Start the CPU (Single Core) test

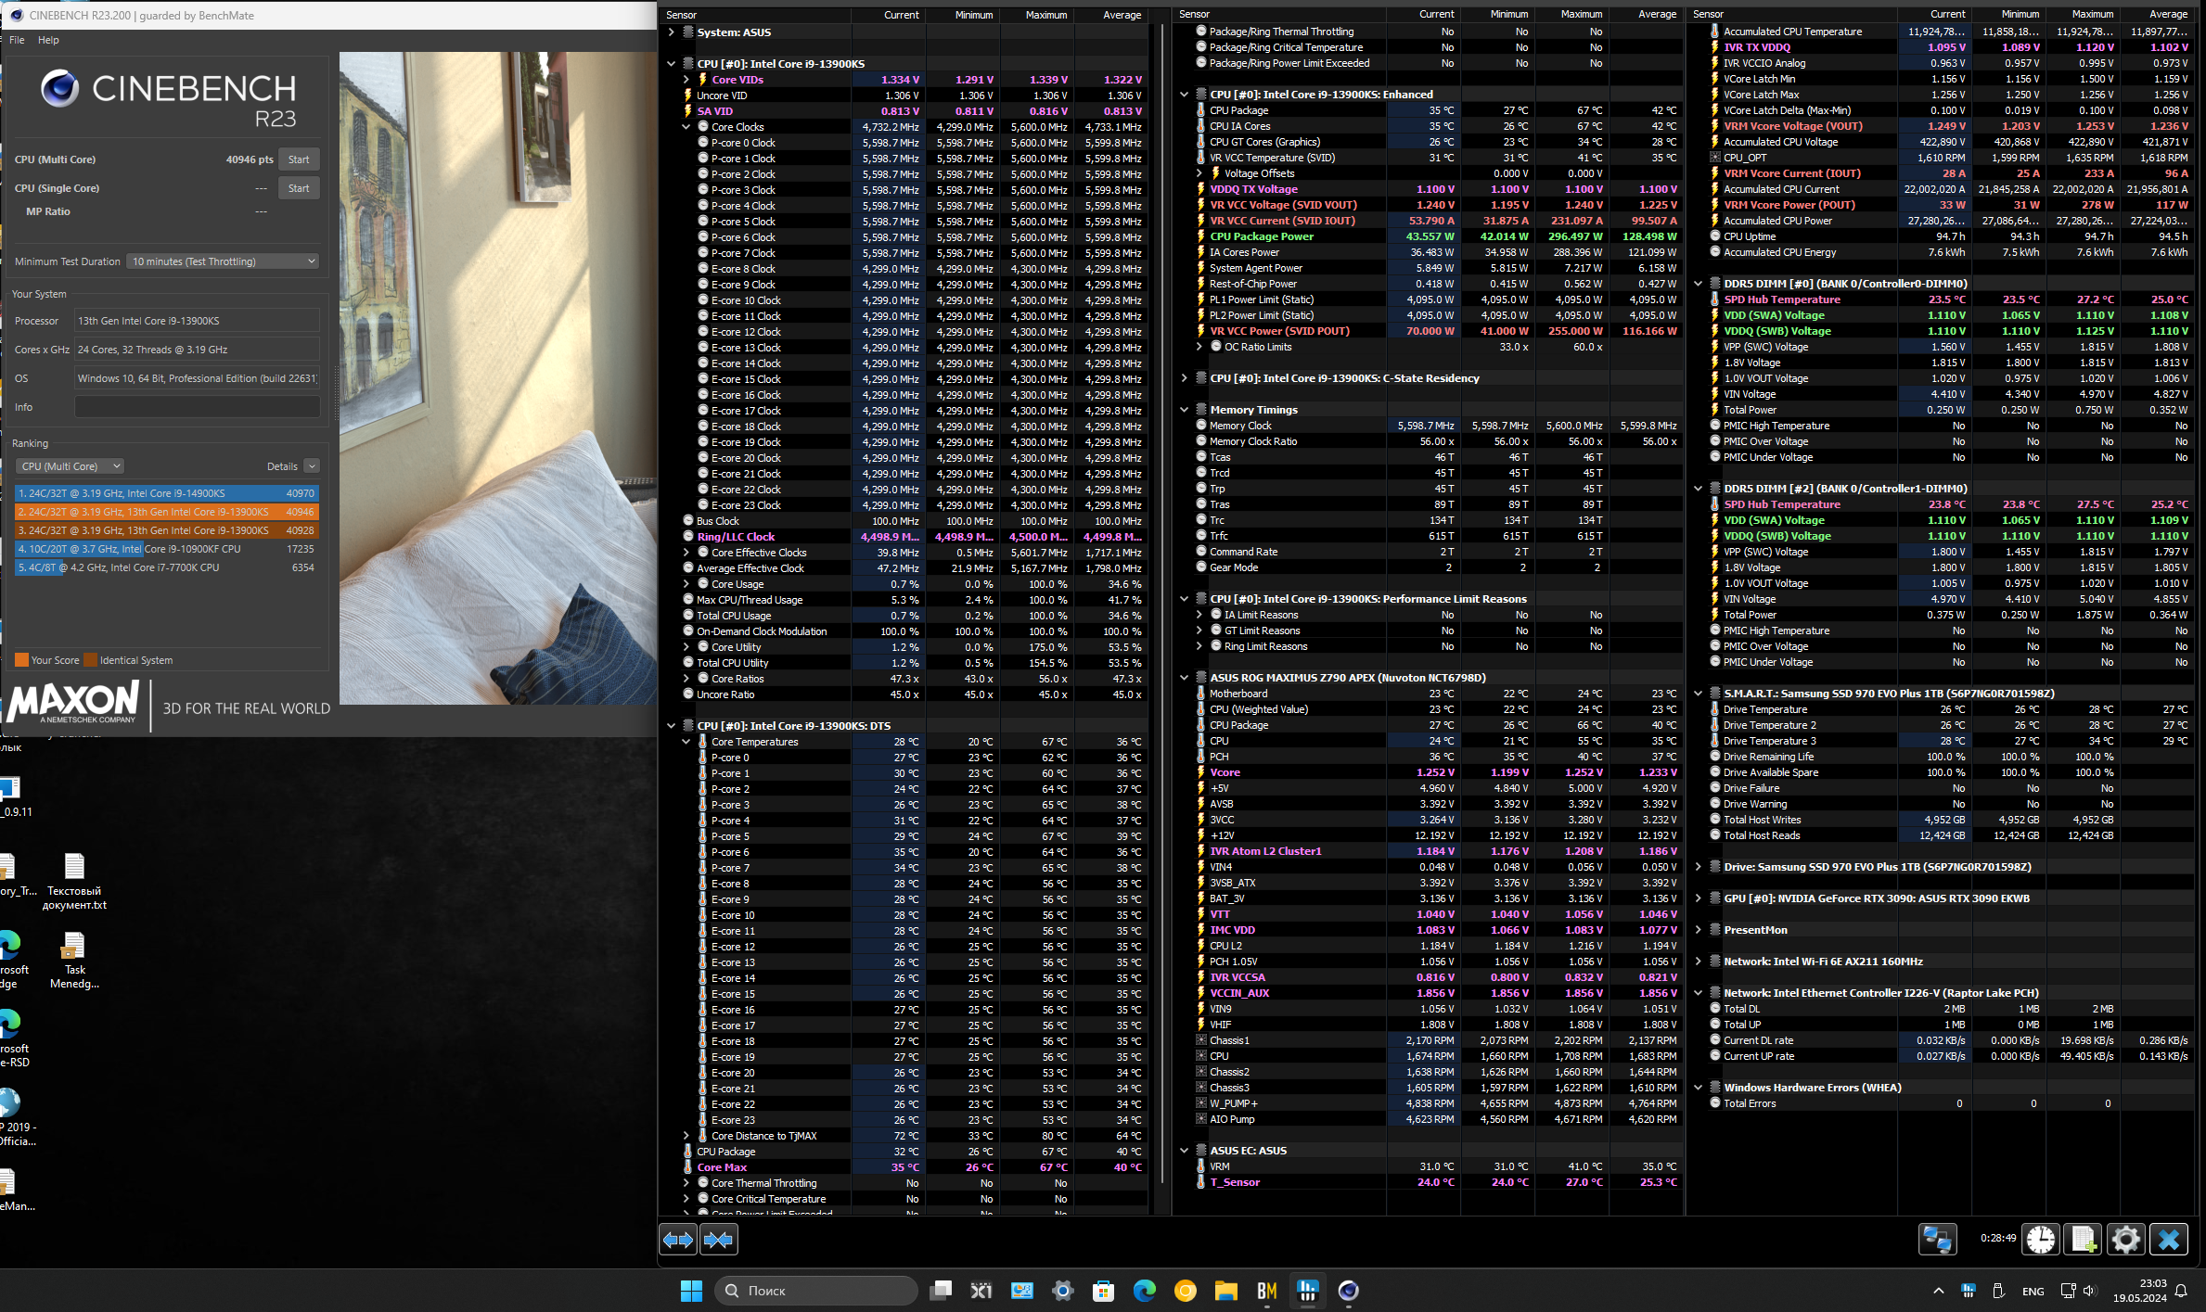pos(299,188)
